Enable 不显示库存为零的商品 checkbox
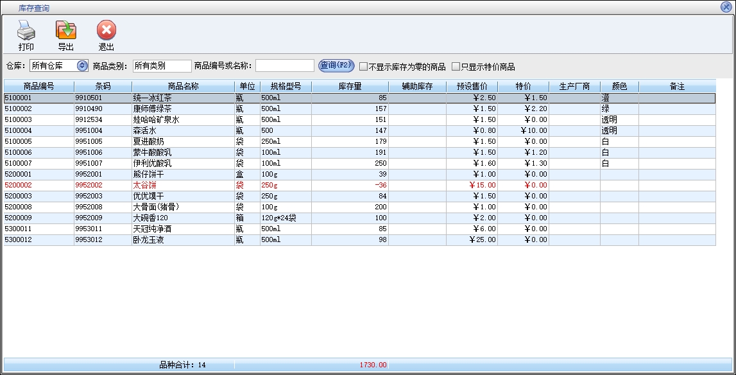The height and width of the screenshot is (375, 736). pos(363,67)
